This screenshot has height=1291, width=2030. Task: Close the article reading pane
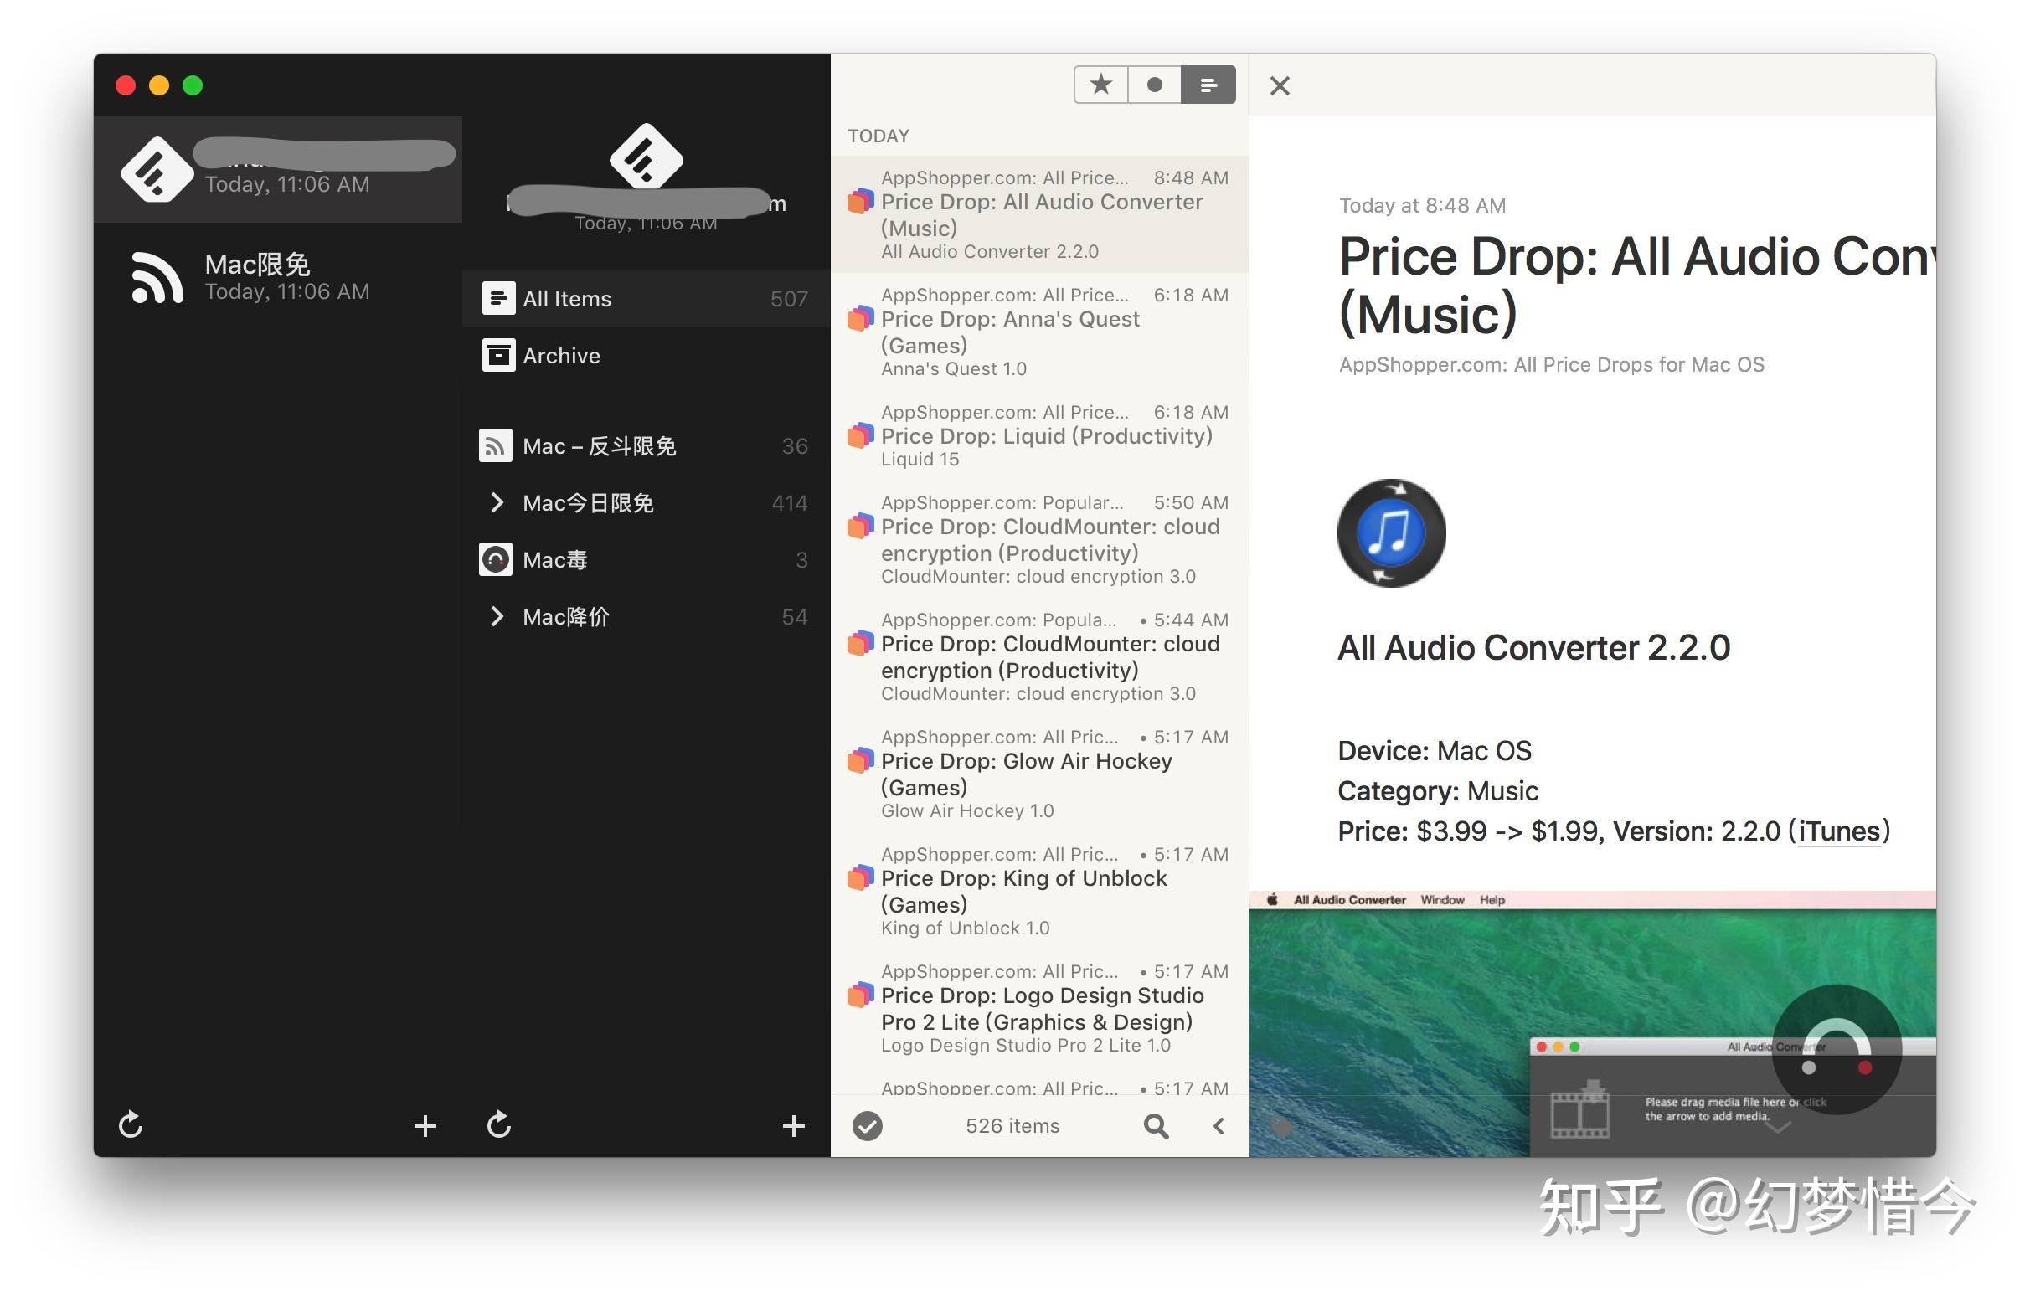(1279, 86)
